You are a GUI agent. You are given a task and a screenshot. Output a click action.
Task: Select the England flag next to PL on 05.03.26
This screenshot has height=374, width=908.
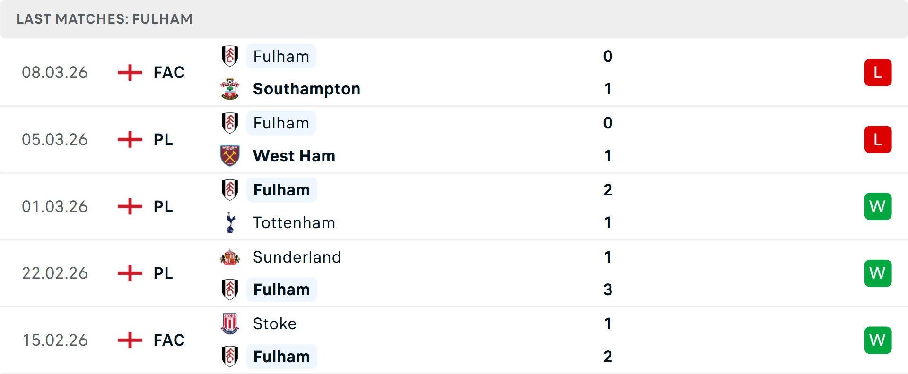click(x=130, y=139)
